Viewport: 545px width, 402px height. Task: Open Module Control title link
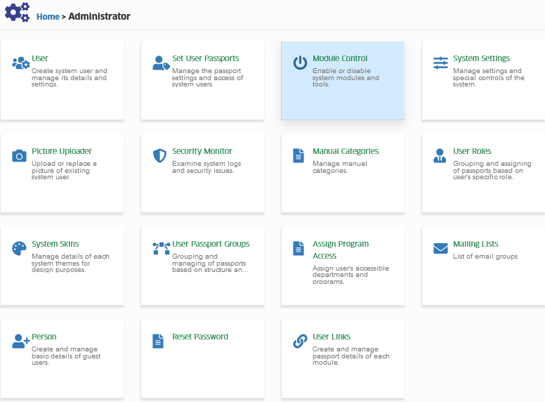340,58
